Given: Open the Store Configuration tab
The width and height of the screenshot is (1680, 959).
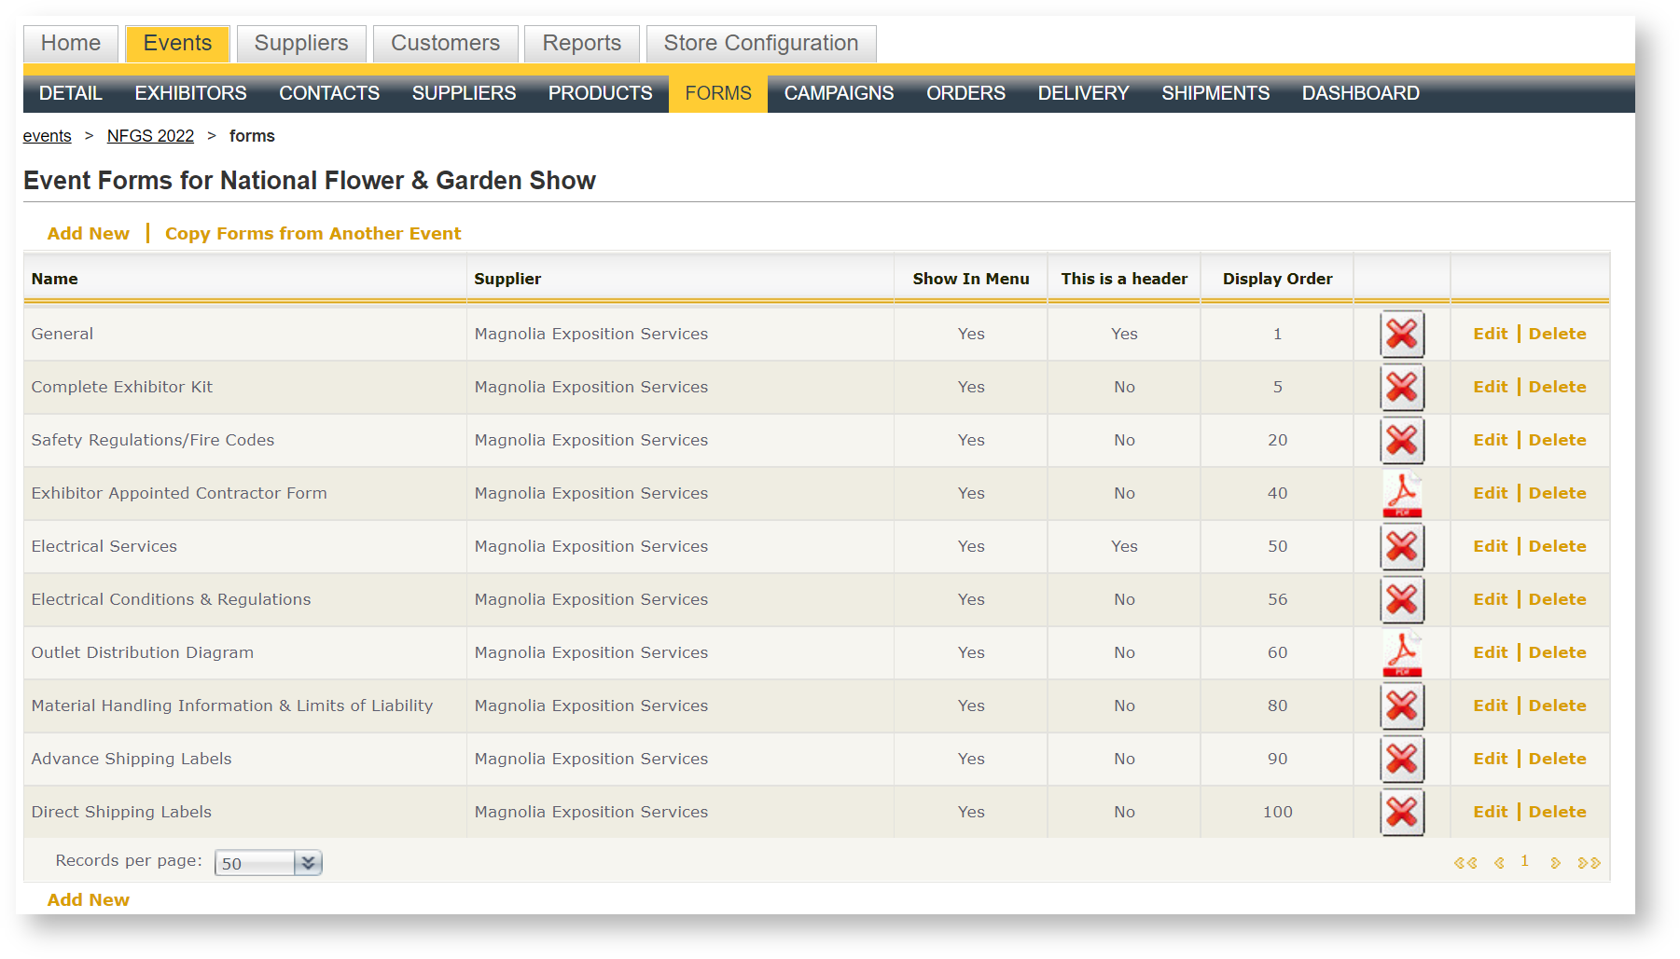Looking at the screenshot, I should point(760,44).
